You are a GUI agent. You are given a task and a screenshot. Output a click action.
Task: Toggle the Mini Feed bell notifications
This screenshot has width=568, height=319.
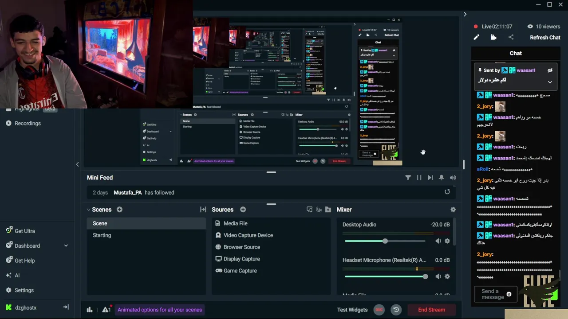(441, 178)
